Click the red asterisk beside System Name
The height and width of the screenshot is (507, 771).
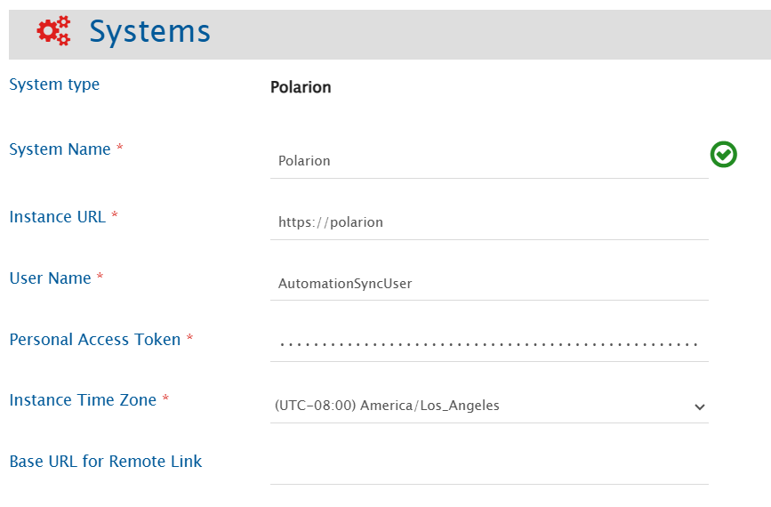[x=120, y=148]
